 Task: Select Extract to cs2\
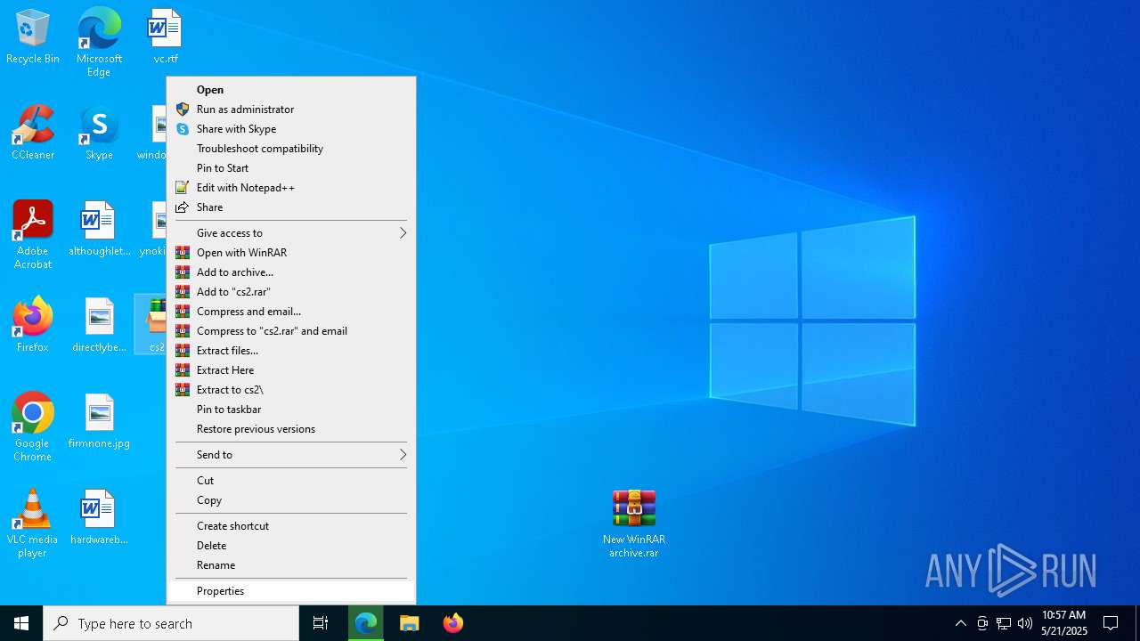[x=291, y=390]
